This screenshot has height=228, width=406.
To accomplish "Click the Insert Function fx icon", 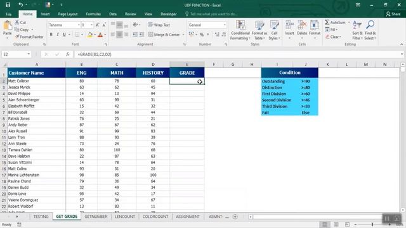I will [68, 54].
